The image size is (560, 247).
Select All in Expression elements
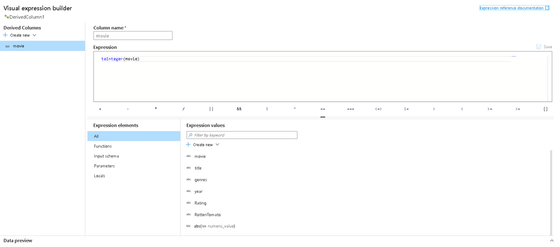point(133,136)
